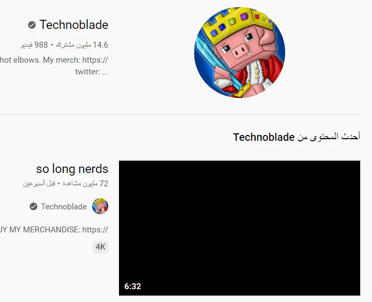
Task: Click the Technoblade channel name heading
Action: tap(74, 25)
